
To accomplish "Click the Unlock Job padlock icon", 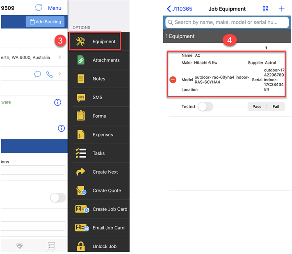I will (x=81, y=246).
